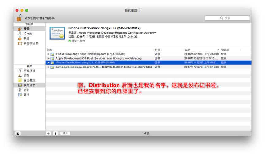Show 所有项目 category
The image size is (265, 156).
pyautogui.click(x=29, y=71)
